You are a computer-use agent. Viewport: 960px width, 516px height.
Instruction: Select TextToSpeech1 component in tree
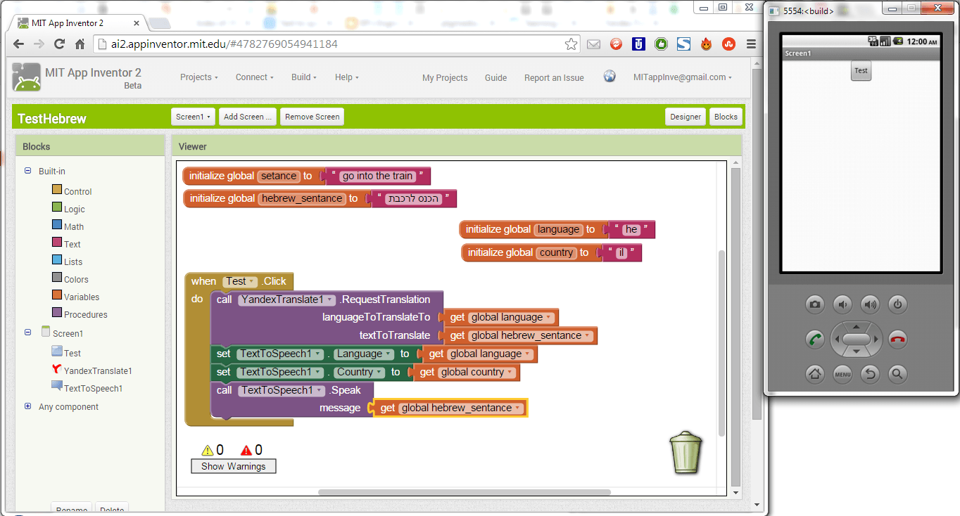point(93,388)
